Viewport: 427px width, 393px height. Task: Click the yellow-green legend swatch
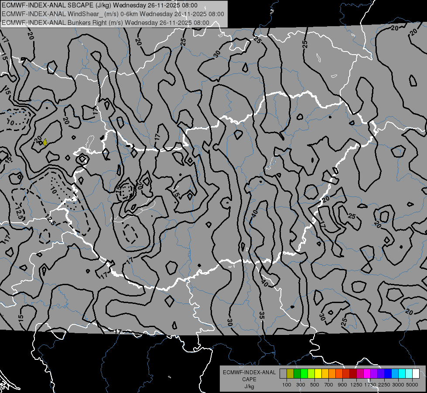311,374
